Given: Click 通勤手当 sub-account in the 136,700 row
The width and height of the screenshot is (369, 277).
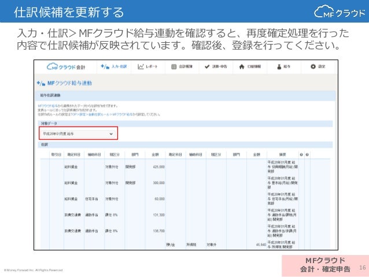Looking at the screenshot, I should [91, 231].
